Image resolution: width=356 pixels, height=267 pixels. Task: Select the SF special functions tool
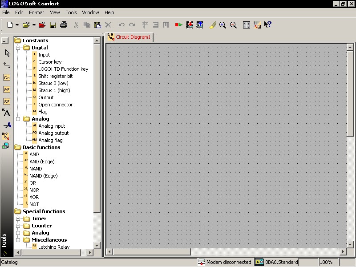pos(6,101)
